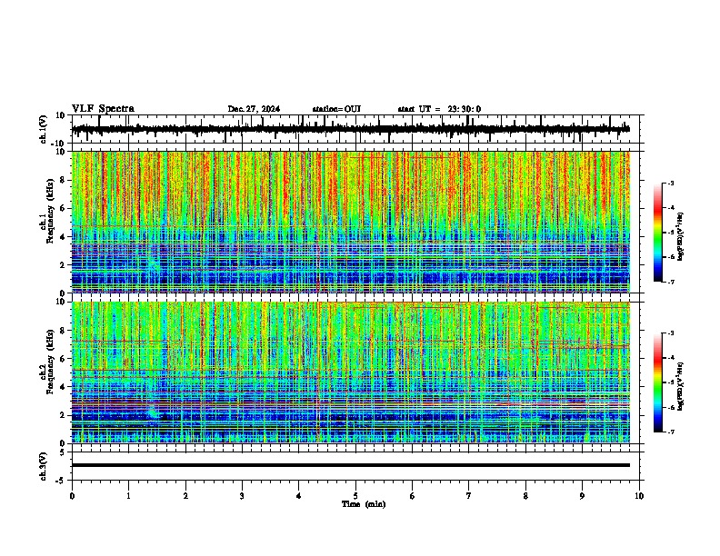Screen dimensions: 720x556
Task: Click the ch.1 spectrogram color bar
Action: [658, 233]
